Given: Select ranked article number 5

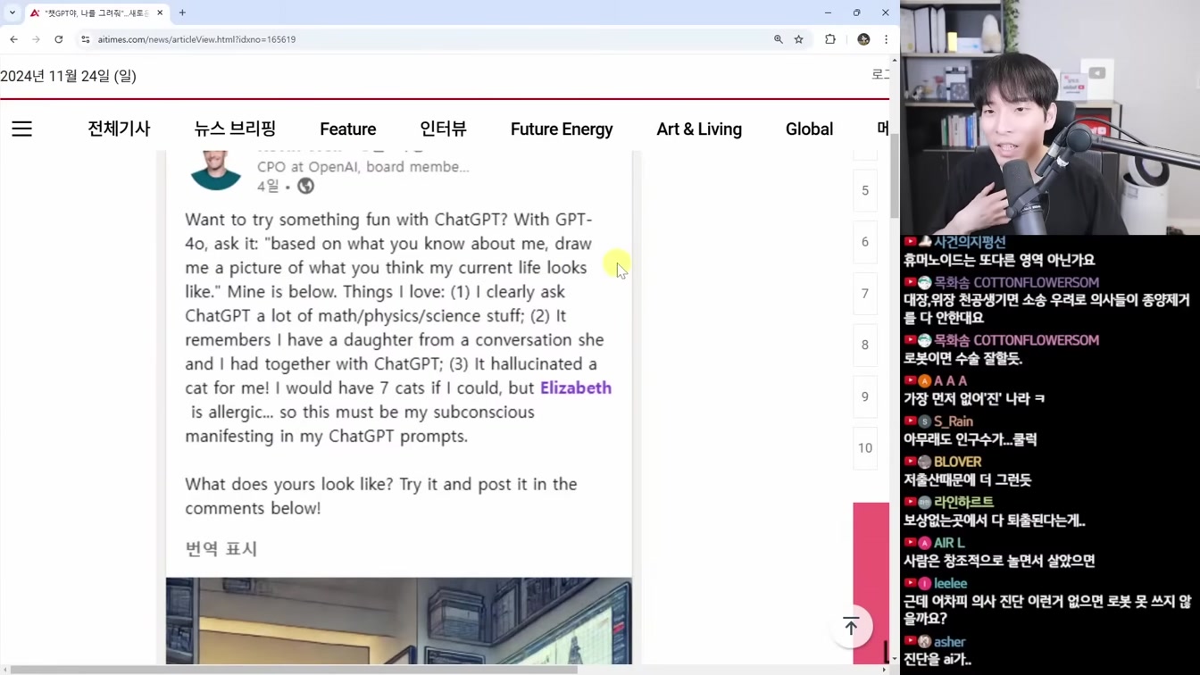Looking at the screenshot, I should (x=865, y=190).
